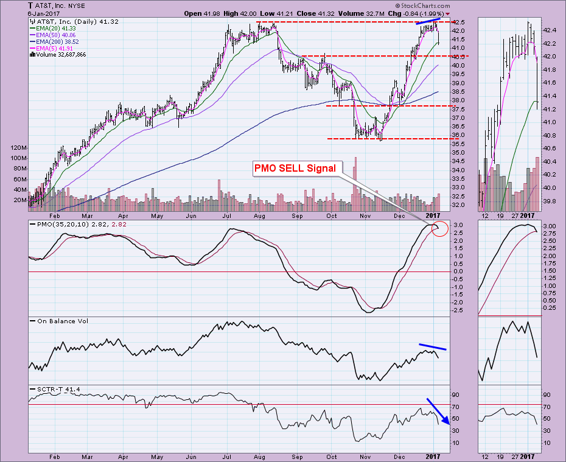Click the 42.5 price axis label
566x462 pixels.
458,23
